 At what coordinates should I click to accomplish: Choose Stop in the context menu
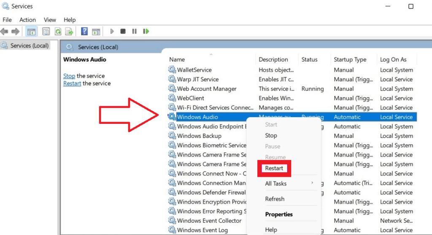point(271,135)
